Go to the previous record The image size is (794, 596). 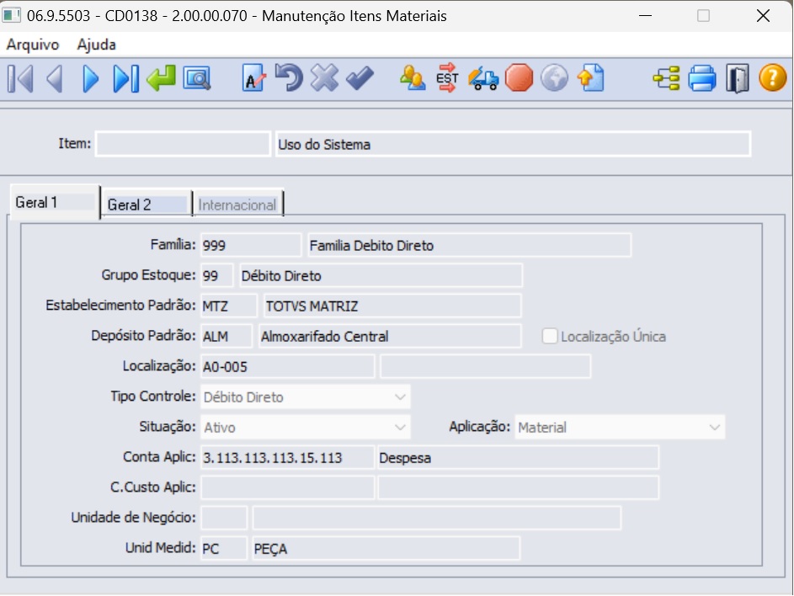pos(55,79)
